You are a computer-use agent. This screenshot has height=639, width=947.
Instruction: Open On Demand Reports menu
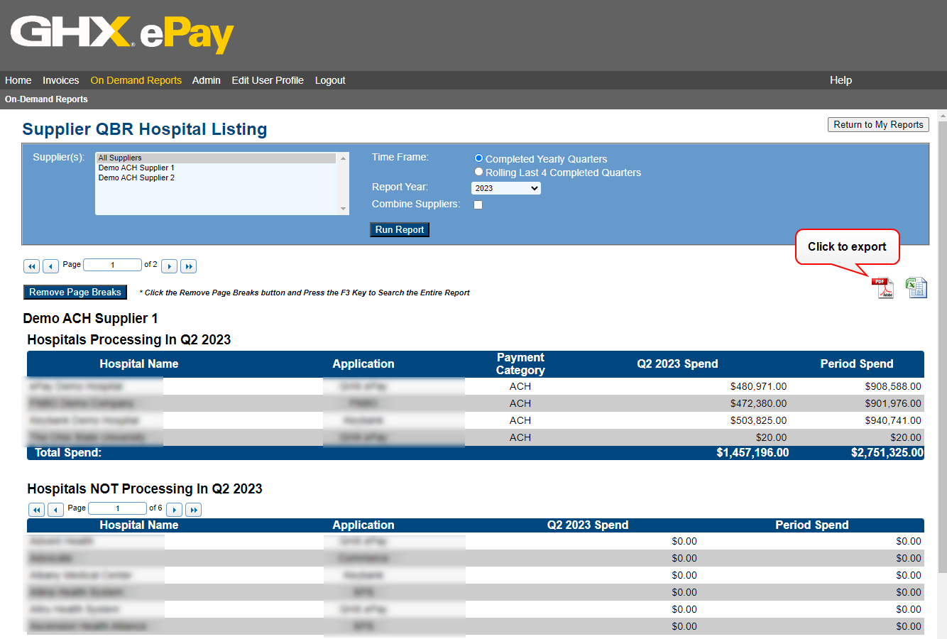[136, 80]
